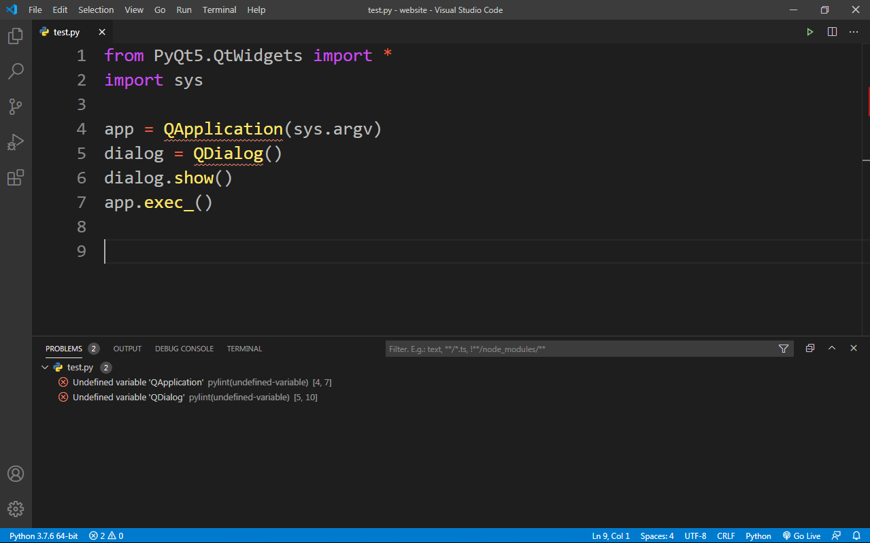Open the File menu
Screen dimensions: 870x543
click(x=35, y=10)
